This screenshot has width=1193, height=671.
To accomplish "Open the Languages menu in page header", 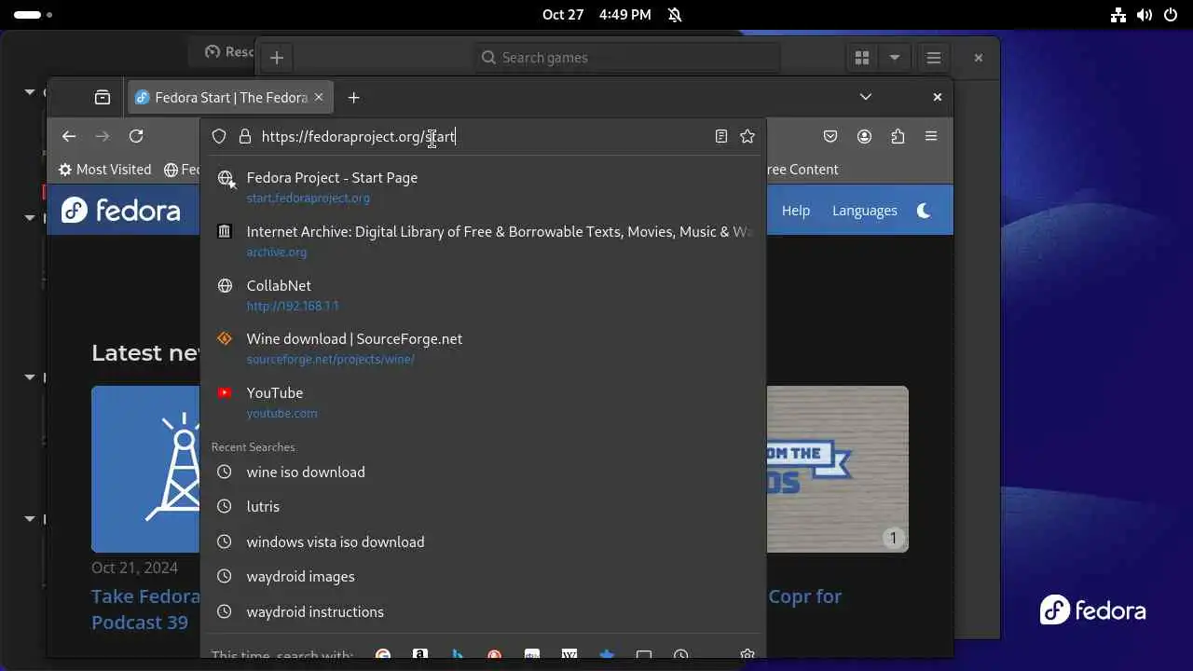I will pos(864,211).
